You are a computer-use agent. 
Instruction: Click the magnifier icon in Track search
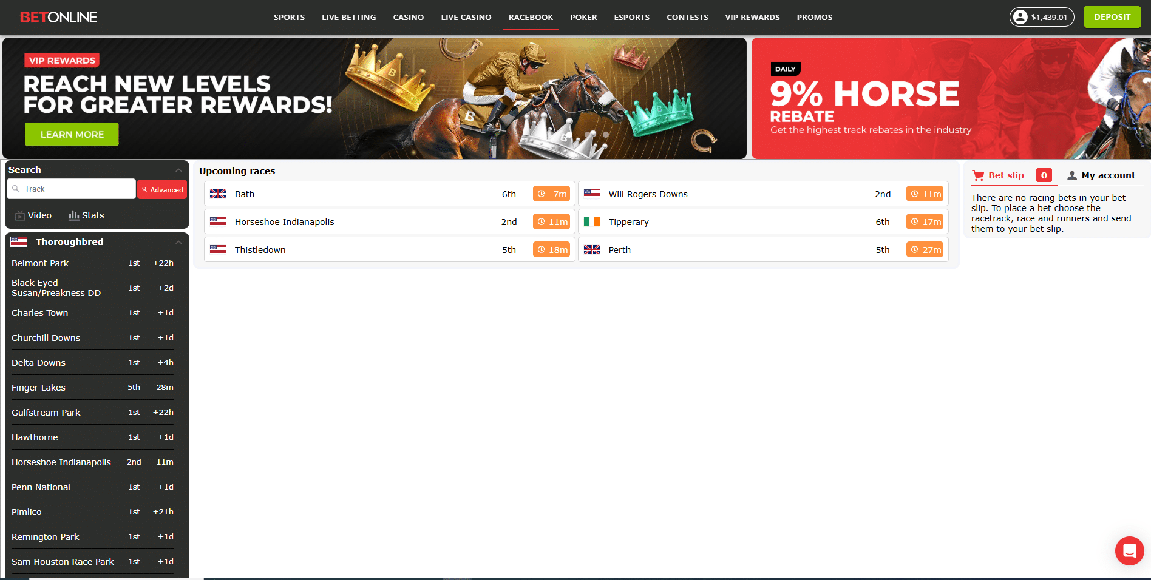pos(16,189)
